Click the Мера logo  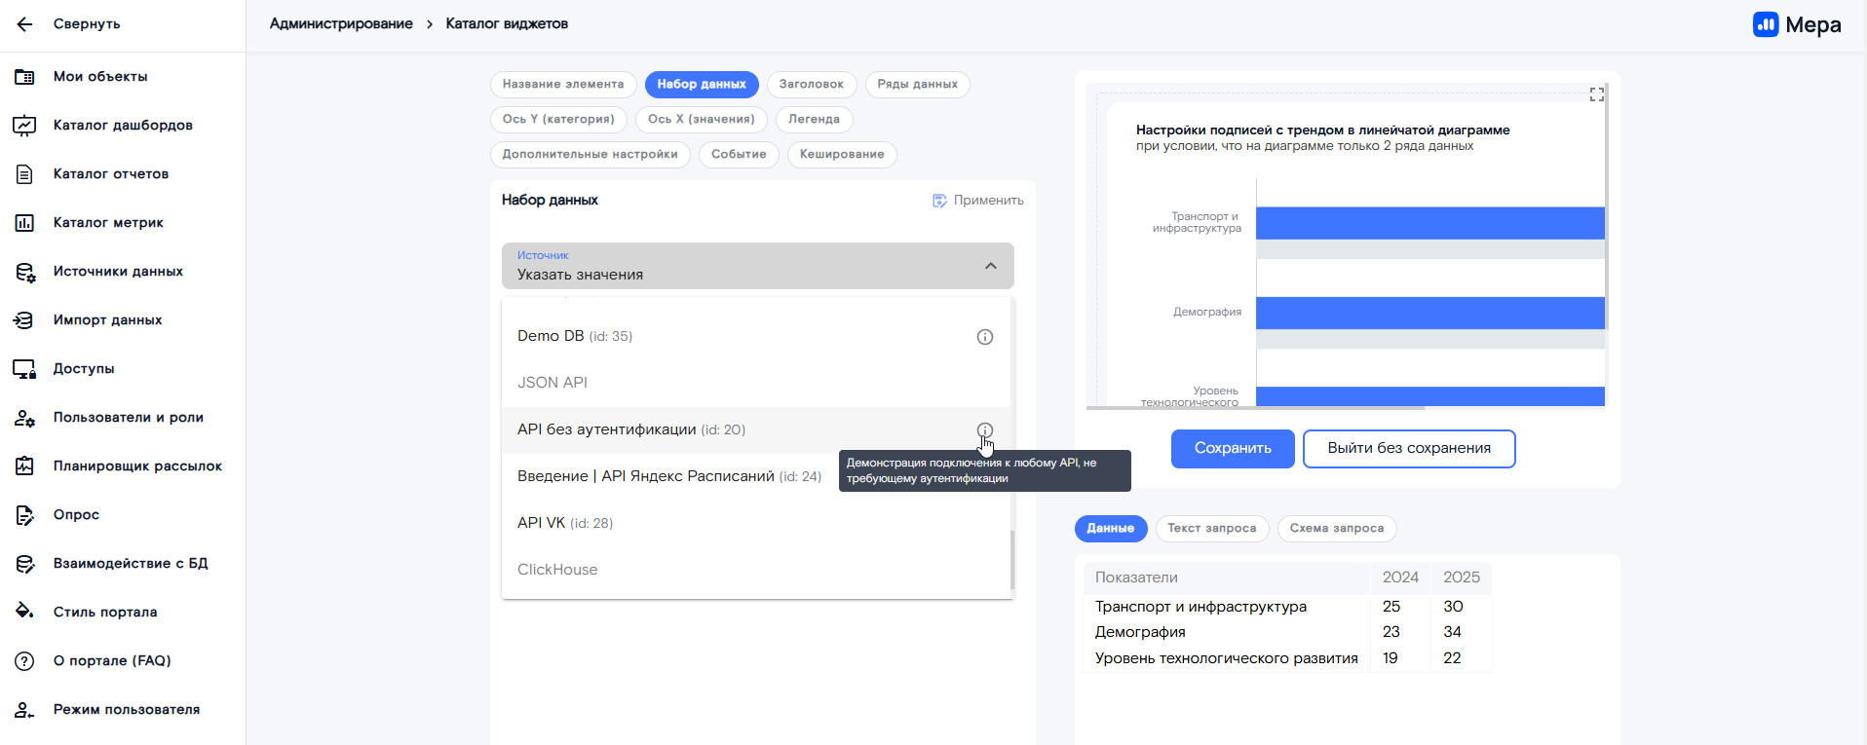point(1796,25)
